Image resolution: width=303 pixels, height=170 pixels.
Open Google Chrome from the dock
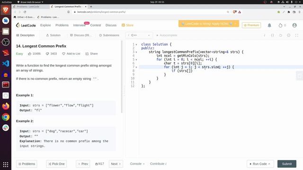tap(6, 117)
